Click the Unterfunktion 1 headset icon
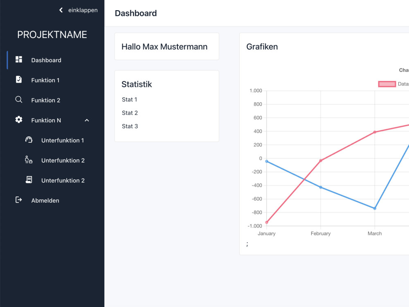409x307 pixels. click(x=29, y=140)
